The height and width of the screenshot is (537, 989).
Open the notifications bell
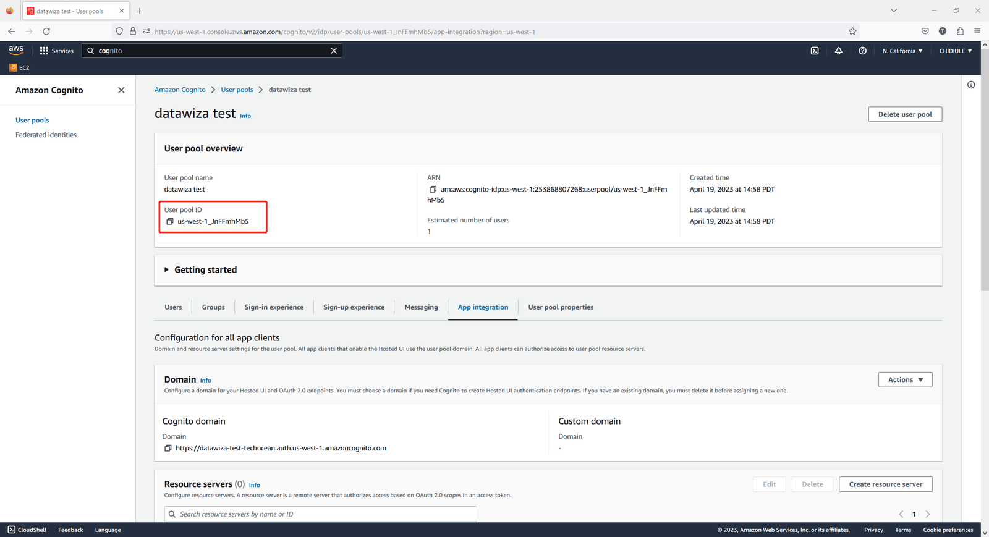coord(839,51)
